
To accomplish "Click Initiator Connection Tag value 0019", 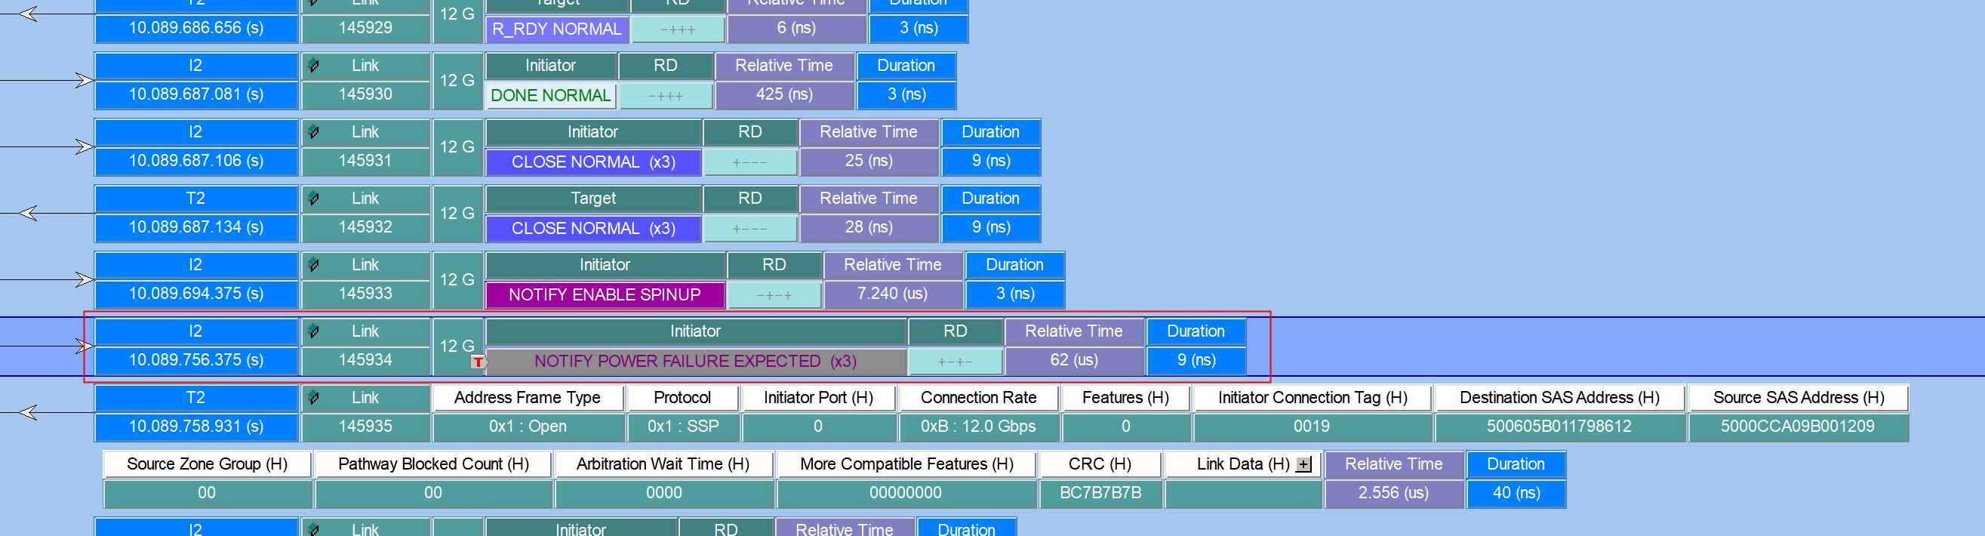I will point(1313,427).
